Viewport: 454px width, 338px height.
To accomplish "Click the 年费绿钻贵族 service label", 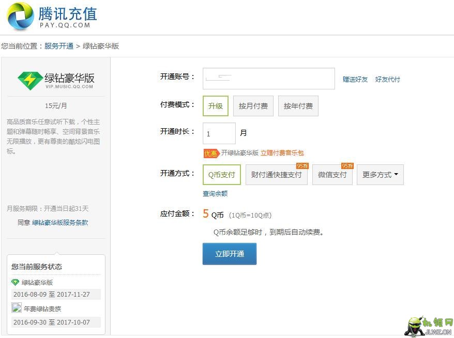I will point(42,309).
